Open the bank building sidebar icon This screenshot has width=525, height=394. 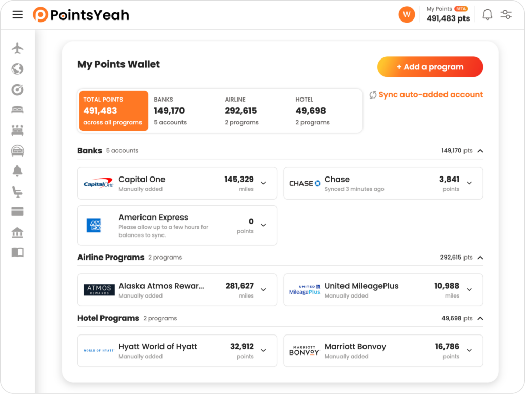pyautogui.click(x=17, y=232)
